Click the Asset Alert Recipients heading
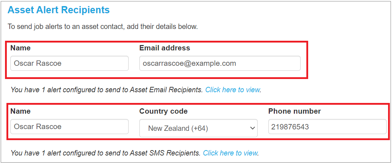This screenshot has width=392, height=163. 58,10
